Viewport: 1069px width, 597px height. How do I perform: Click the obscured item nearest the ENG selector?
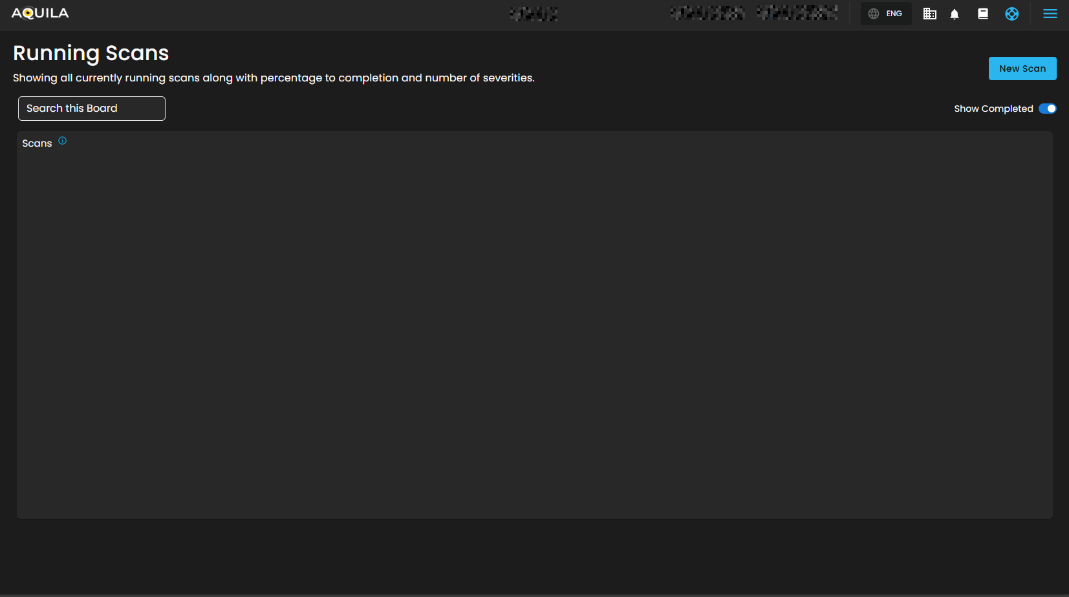pos(797,13)
